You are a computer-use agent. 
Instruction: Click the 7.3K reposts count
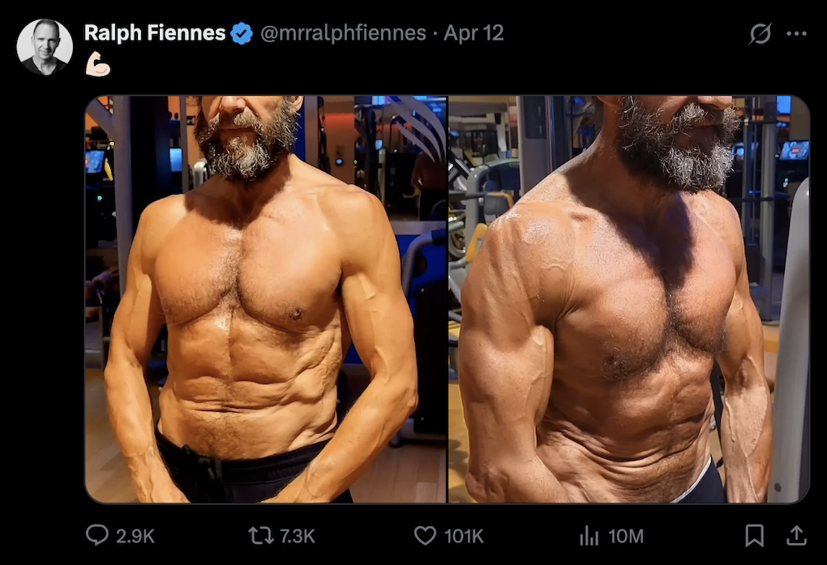(x=297, y=536)
